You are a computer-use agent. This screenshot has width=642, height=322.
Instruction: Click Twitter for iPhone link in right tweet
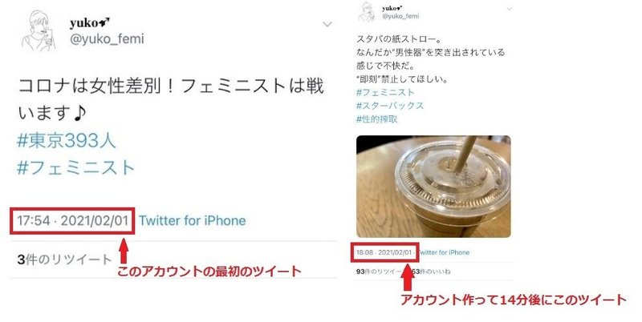(x=443, y=252)
